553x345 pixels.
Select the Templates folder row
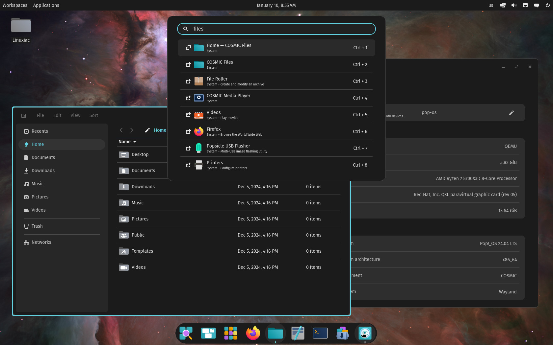coord(228,251)
